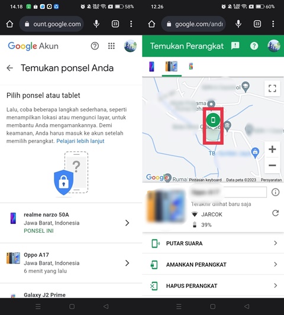This screenshot has width=284, height=315.
Task: Open help icon on Google Akun page
Action: (95, 46)
